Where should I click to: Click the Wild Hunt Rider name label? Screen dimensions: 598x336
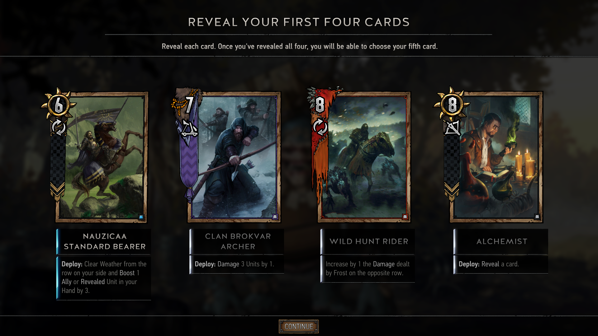click(369, 241)
